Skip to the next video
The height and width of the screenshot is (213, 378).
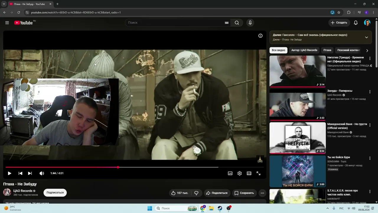(30, 173)
